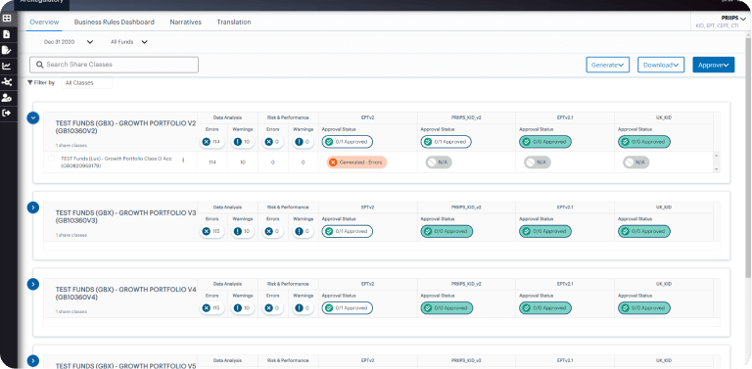This screenshot has height=369, width=752.
Task: Click Data Analysis errors badge 114 for Portfolio V2
Action: 211,142
